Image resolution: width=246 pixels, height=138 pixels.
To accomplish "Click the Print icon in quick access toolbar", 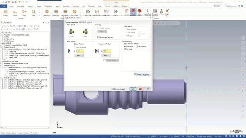I will (x=13, y=2).
